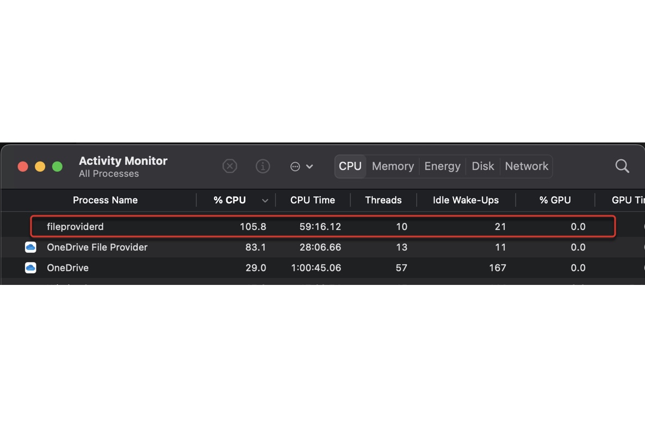
Task: Sort processes by Threads column
Action: point(383,200)
